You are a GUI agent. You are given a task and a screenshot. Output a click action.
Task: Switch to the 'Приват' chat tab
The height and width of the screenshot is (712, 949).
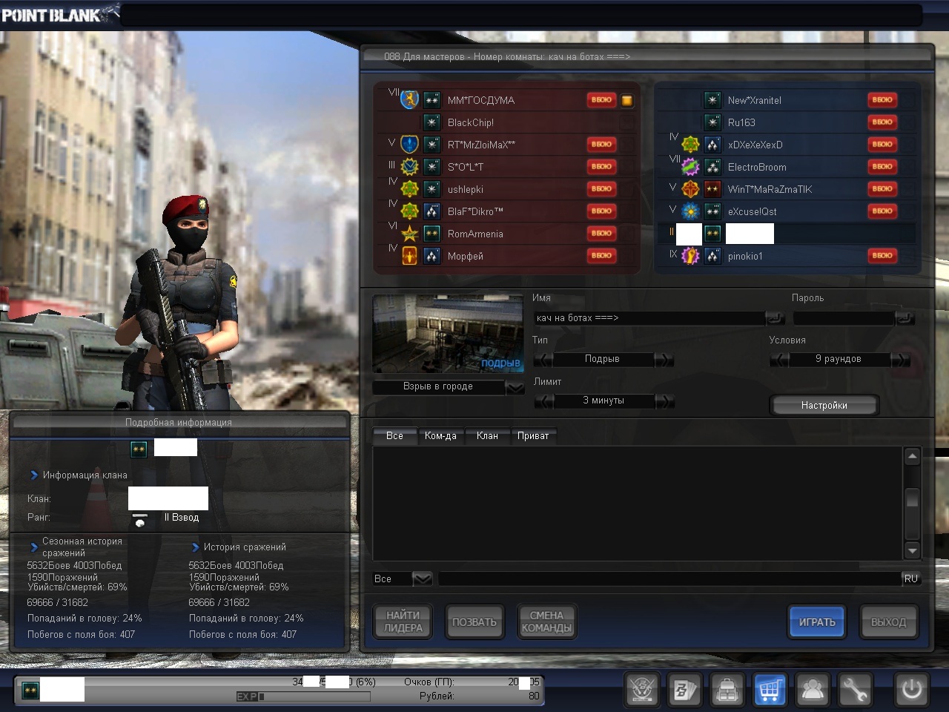pyautogui.click(x=532, y=436)
